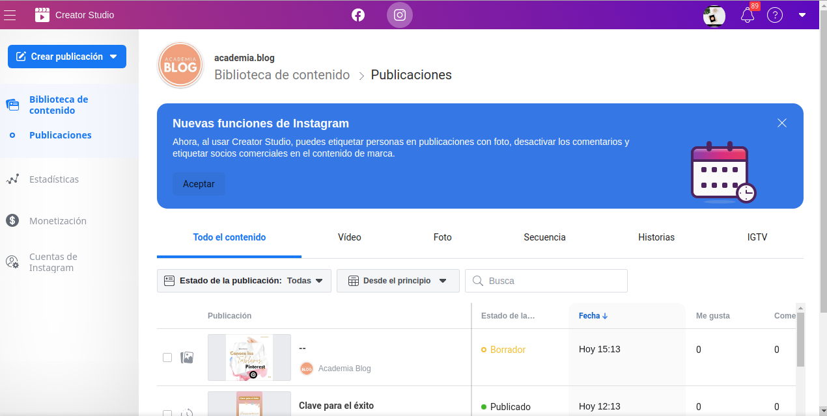Viewport: 827px width, 416px height.
Task: Click the Monetización dollar icon
Action: pyautogui.click(x=12, y=220)
